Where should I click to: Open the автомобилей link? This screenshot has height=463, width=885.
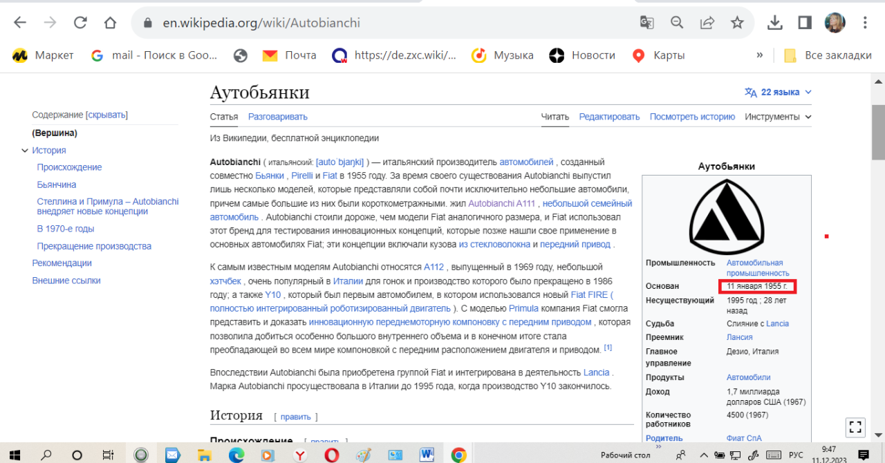(526, 162)
